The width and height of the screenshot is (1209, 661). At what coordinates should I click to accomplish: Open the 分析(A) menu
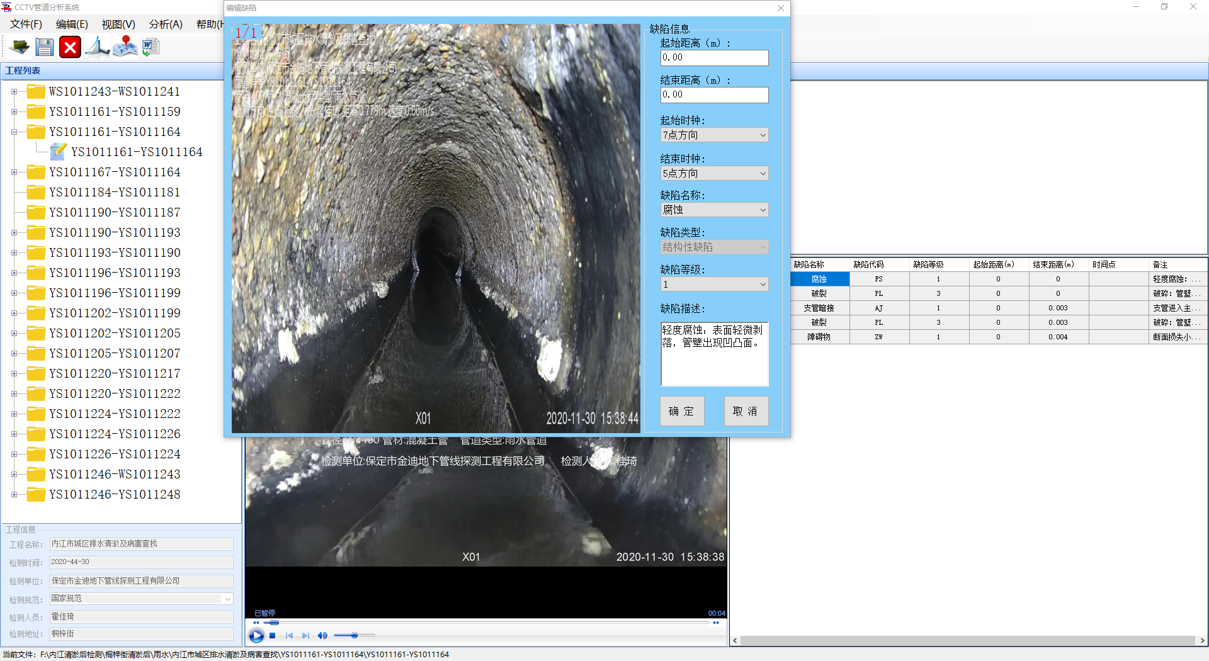166,24
